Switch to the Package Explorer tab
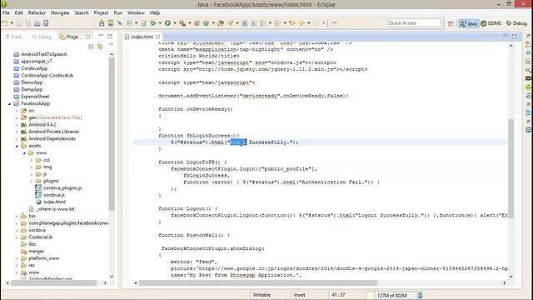Screen dimensions: 533x300 click(x=16, y=37)
